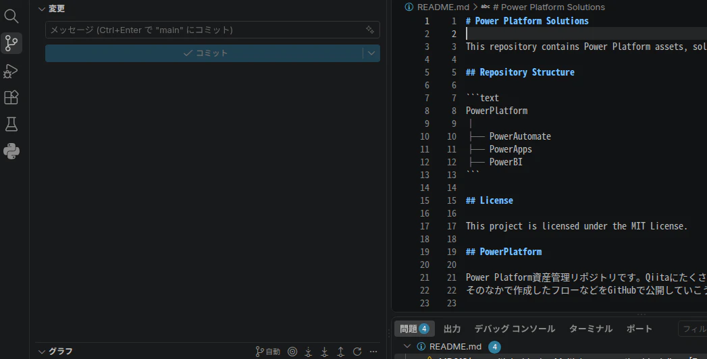This screenshot has width=707, height=359.
Task: Click the '## Repository Structure' heading
Action: [x=520, y=72]
